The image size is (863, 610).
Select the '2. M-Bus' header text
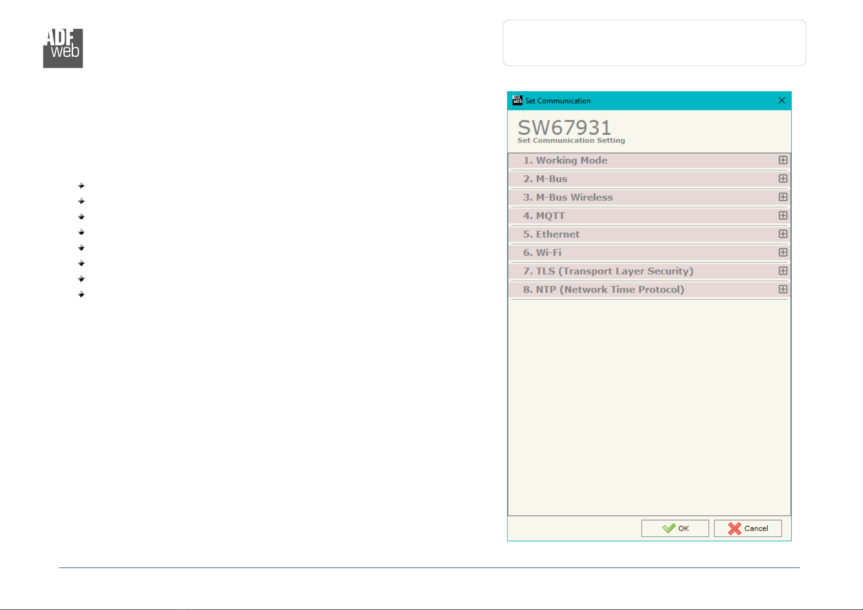click(x=545, y=179)
